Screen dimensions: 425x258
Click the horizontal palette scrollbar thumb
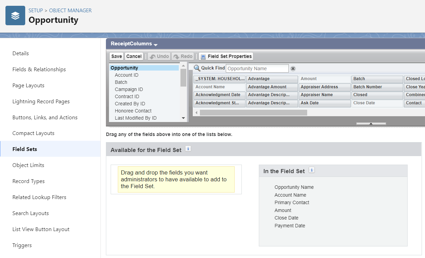[253, 112]
